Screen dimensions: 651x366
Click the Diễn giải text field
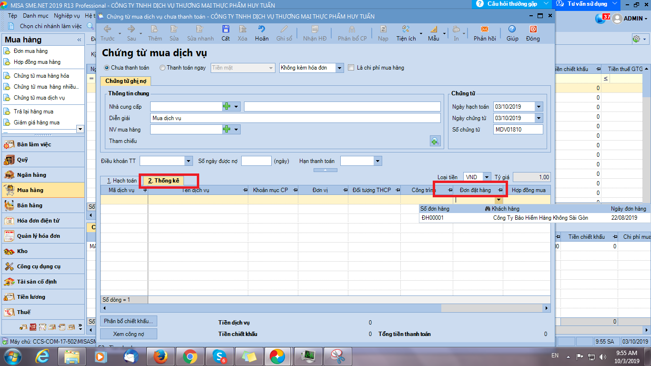pos(295,118)
